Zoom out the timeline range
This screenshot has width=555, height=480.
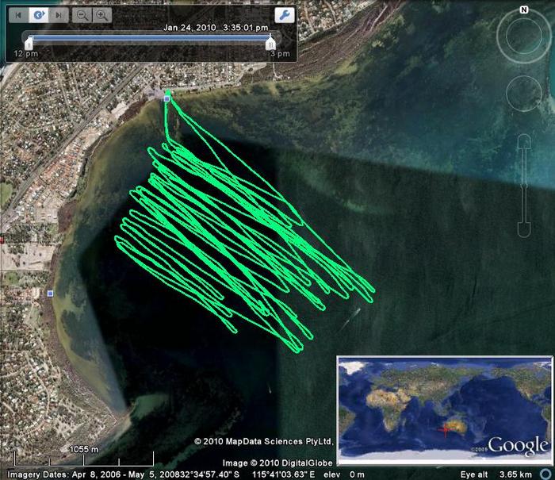pos(82,15)
